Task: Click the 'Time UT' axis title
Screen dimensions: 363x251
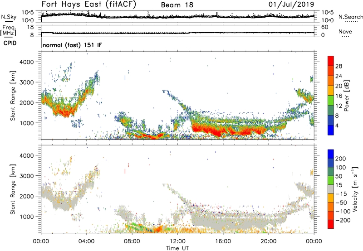Action: tap(177, 248)
